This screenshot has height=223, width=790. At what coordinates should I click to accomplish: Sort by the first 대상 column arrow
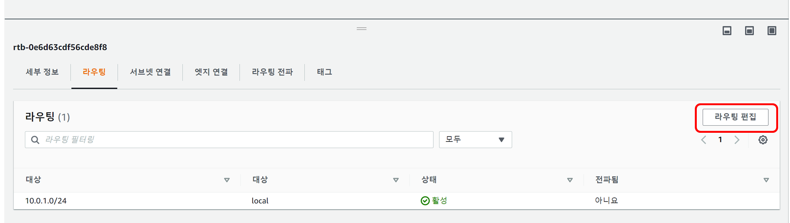click(x=227, y=180)
